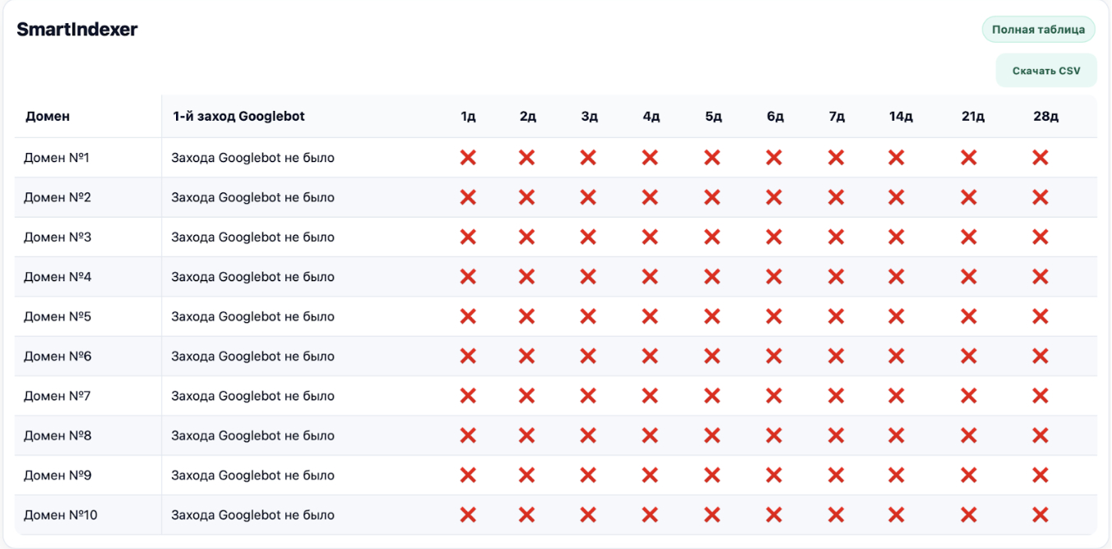Click red X for Домен №10 under 2д

coord(527,515)
